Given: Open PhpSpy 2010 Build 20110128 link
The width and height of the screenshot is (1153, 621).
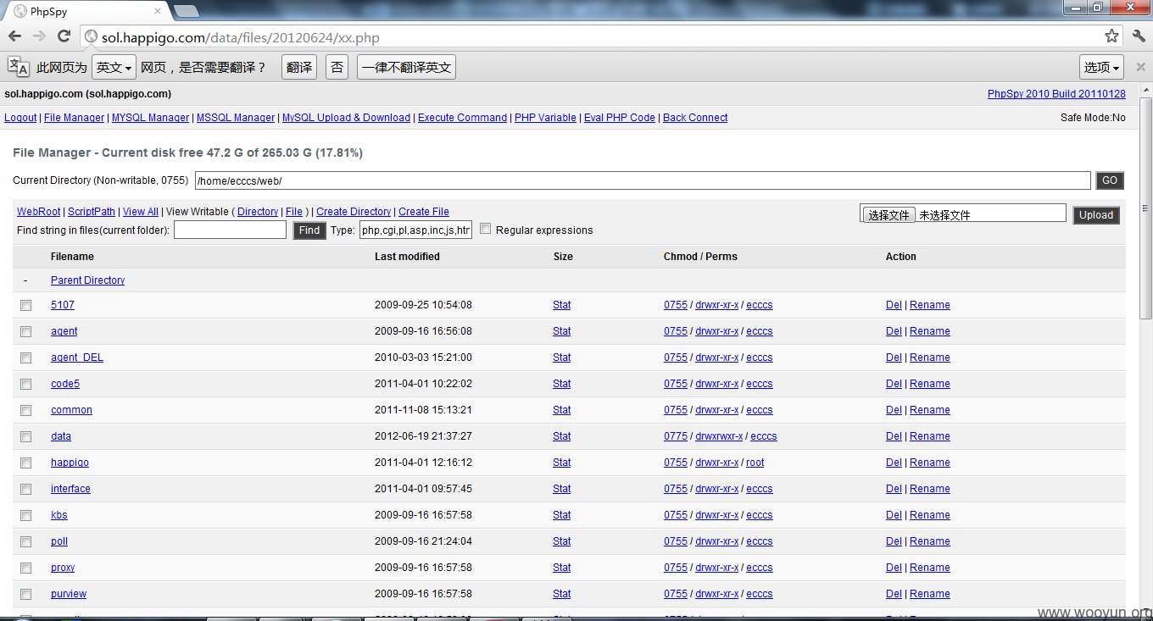Looking at the screenshot, I should [x=1056, y=94].
